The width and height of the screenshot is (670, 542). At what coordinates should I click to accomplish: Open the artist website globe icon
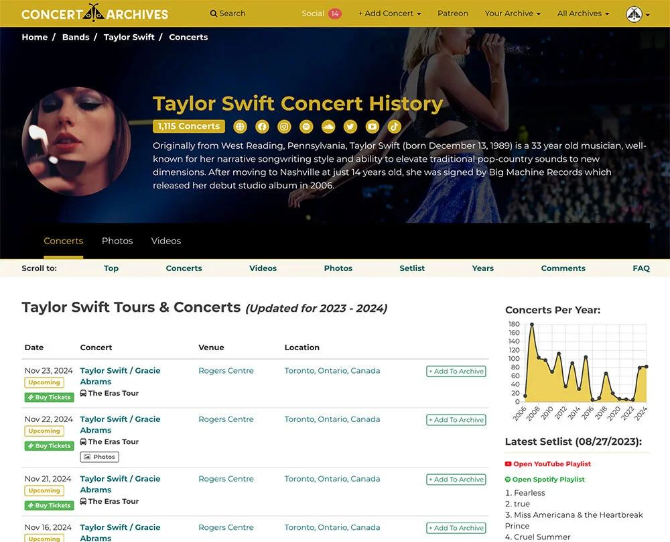click(x=240, y=127)
